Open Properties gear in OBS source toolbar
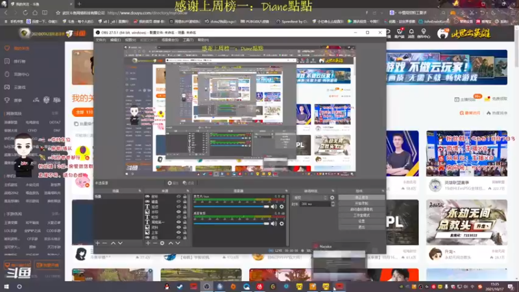Image resolution: width=519 pixels, height=292 pixels. click(x=173, y=183)
